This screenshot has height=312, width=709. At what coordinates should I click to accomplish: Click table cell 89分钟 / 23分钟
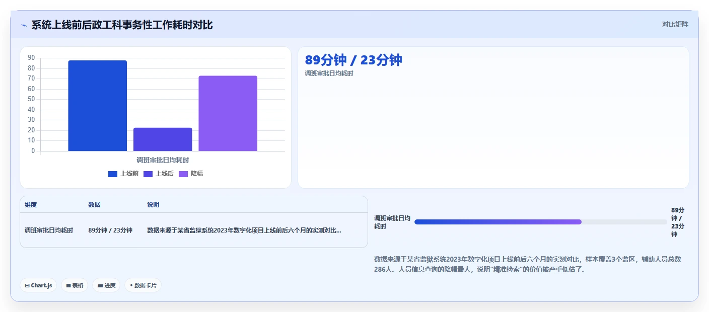pos(110,230)
